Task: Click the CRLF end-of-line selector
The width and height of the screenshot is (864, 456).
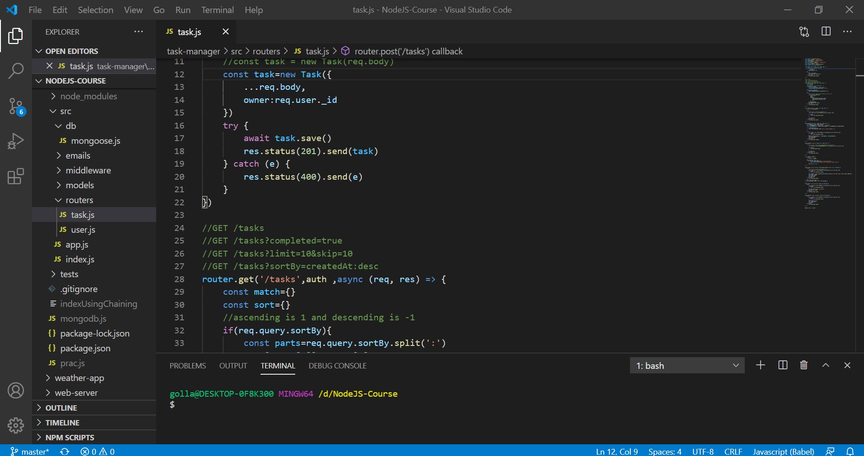Action: coord(733,451)
